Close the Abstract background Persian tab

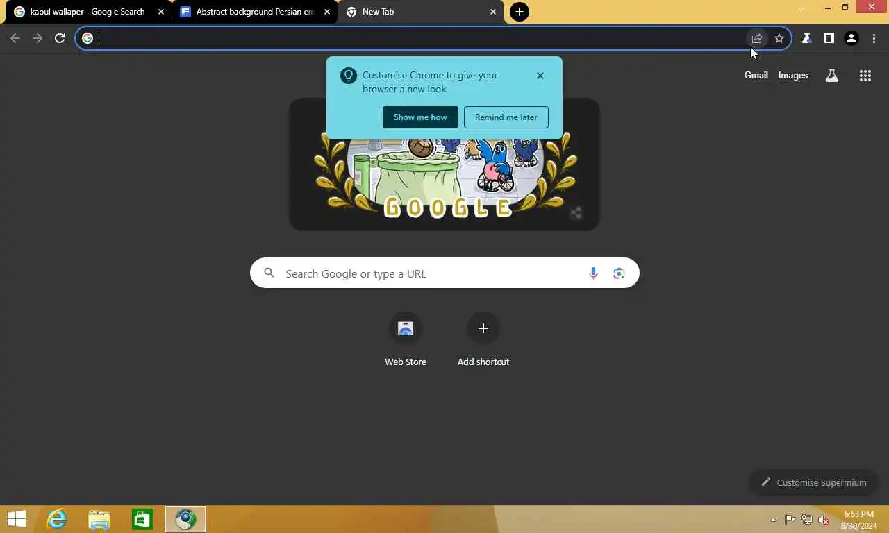click(x=327, y=12)
